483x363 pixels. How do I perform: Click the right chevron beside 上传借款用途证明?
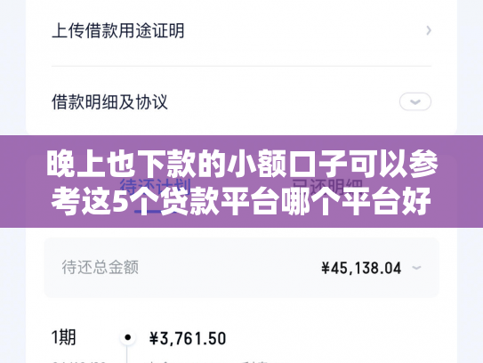click(x=429, y=30)
